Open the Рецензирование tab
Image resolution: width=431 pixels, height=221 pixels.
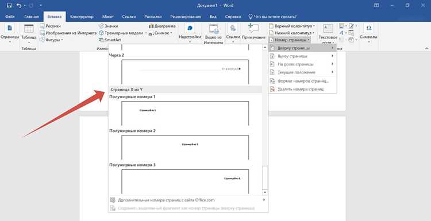tap(186, 17)
